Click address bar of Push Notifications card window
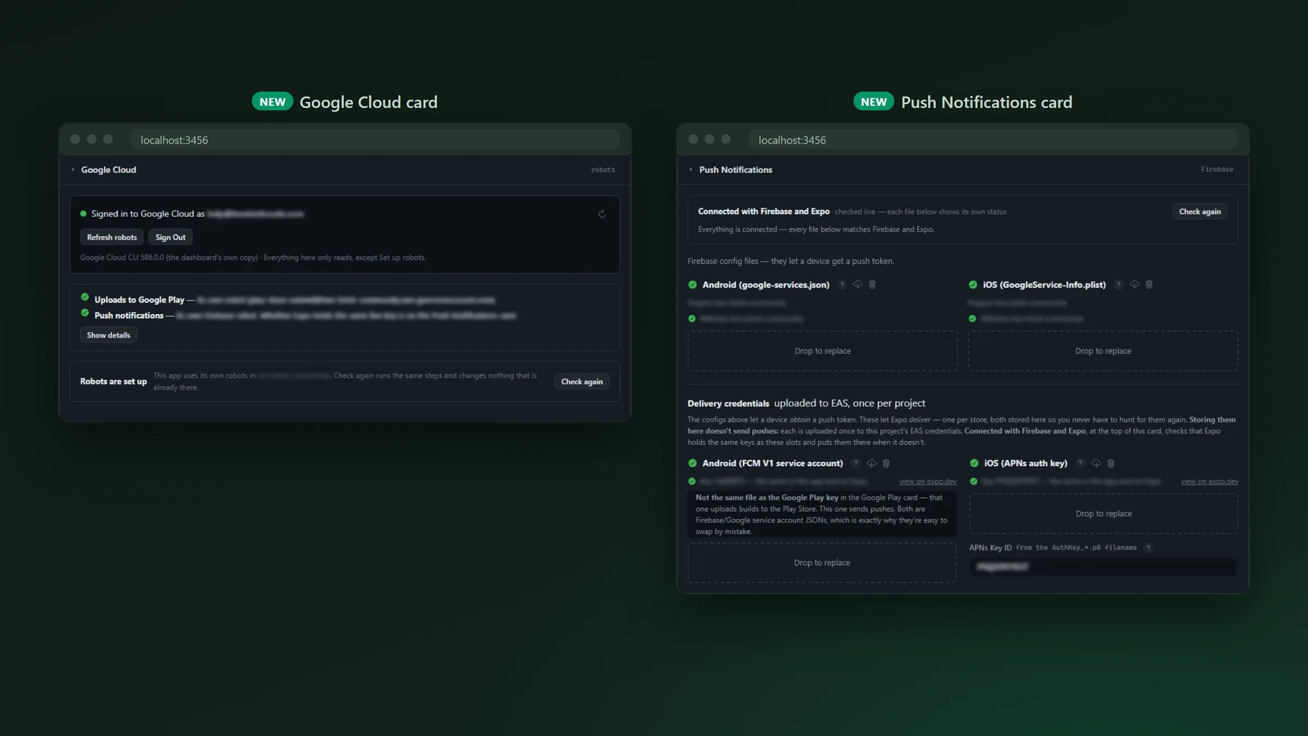Viewport: 1308px width, 736px height. 993,140
